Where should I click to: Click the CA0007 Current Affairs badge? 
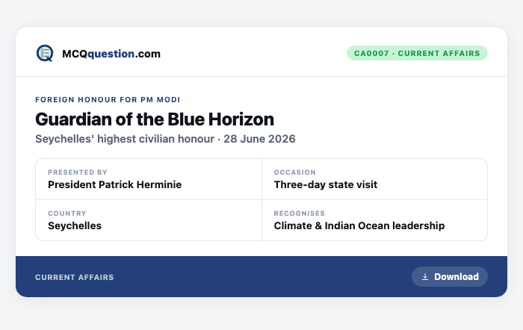tap(417, 53)
